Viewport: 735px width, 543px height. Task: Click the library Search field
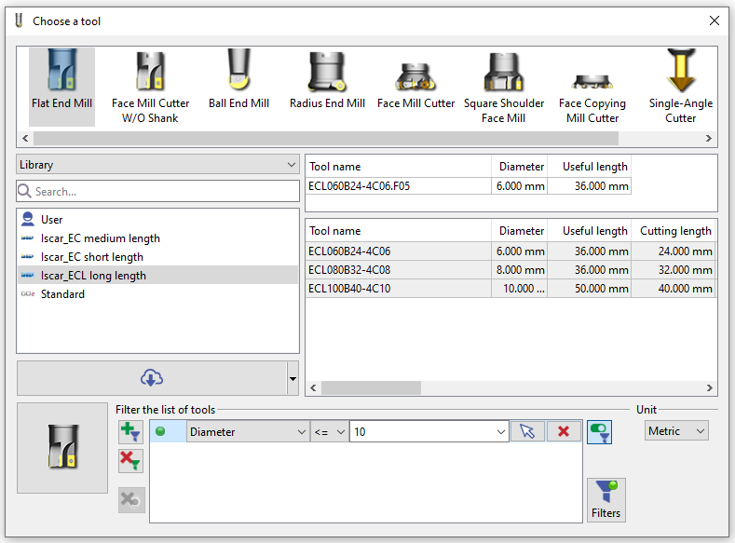click(157, 192)
